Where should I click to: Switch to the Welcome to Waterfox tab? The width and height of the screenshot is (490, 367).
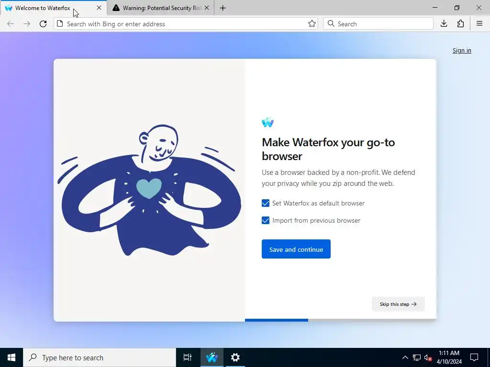click(x=54, y=8)
